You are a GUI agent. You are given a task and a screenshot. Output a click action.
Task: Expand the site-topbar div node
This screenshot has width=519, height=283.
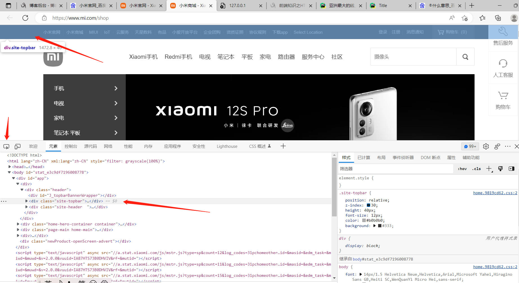click(x=26, y=201)
